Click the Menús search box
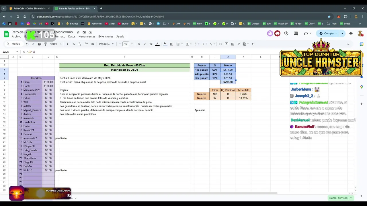The width and height of the screenshot is (367, 206). [x=13, y=44]
